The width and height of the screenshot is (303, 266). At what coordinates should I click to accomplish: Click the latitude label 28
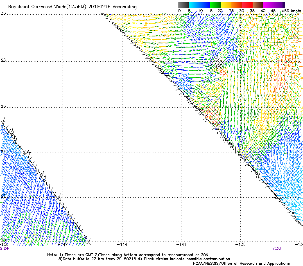3,61
